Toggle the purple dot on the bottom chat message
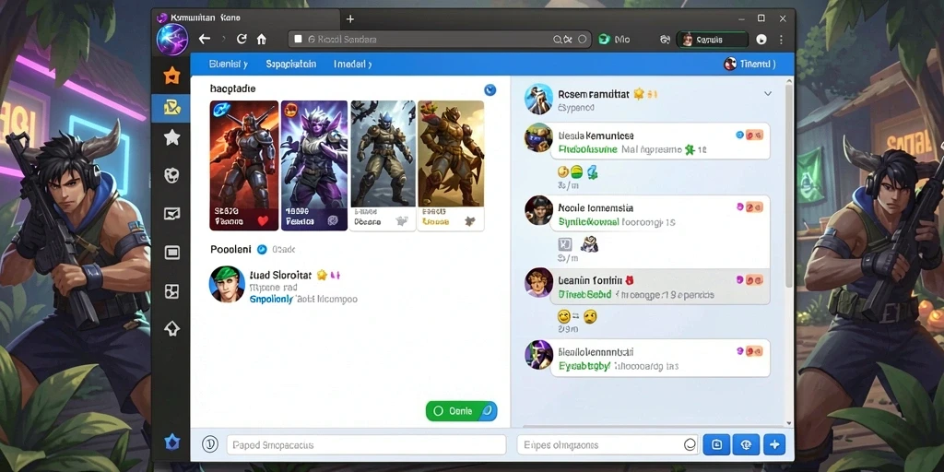Image resolution: width=944 pixels, height=472 pixels. [740, 351]
